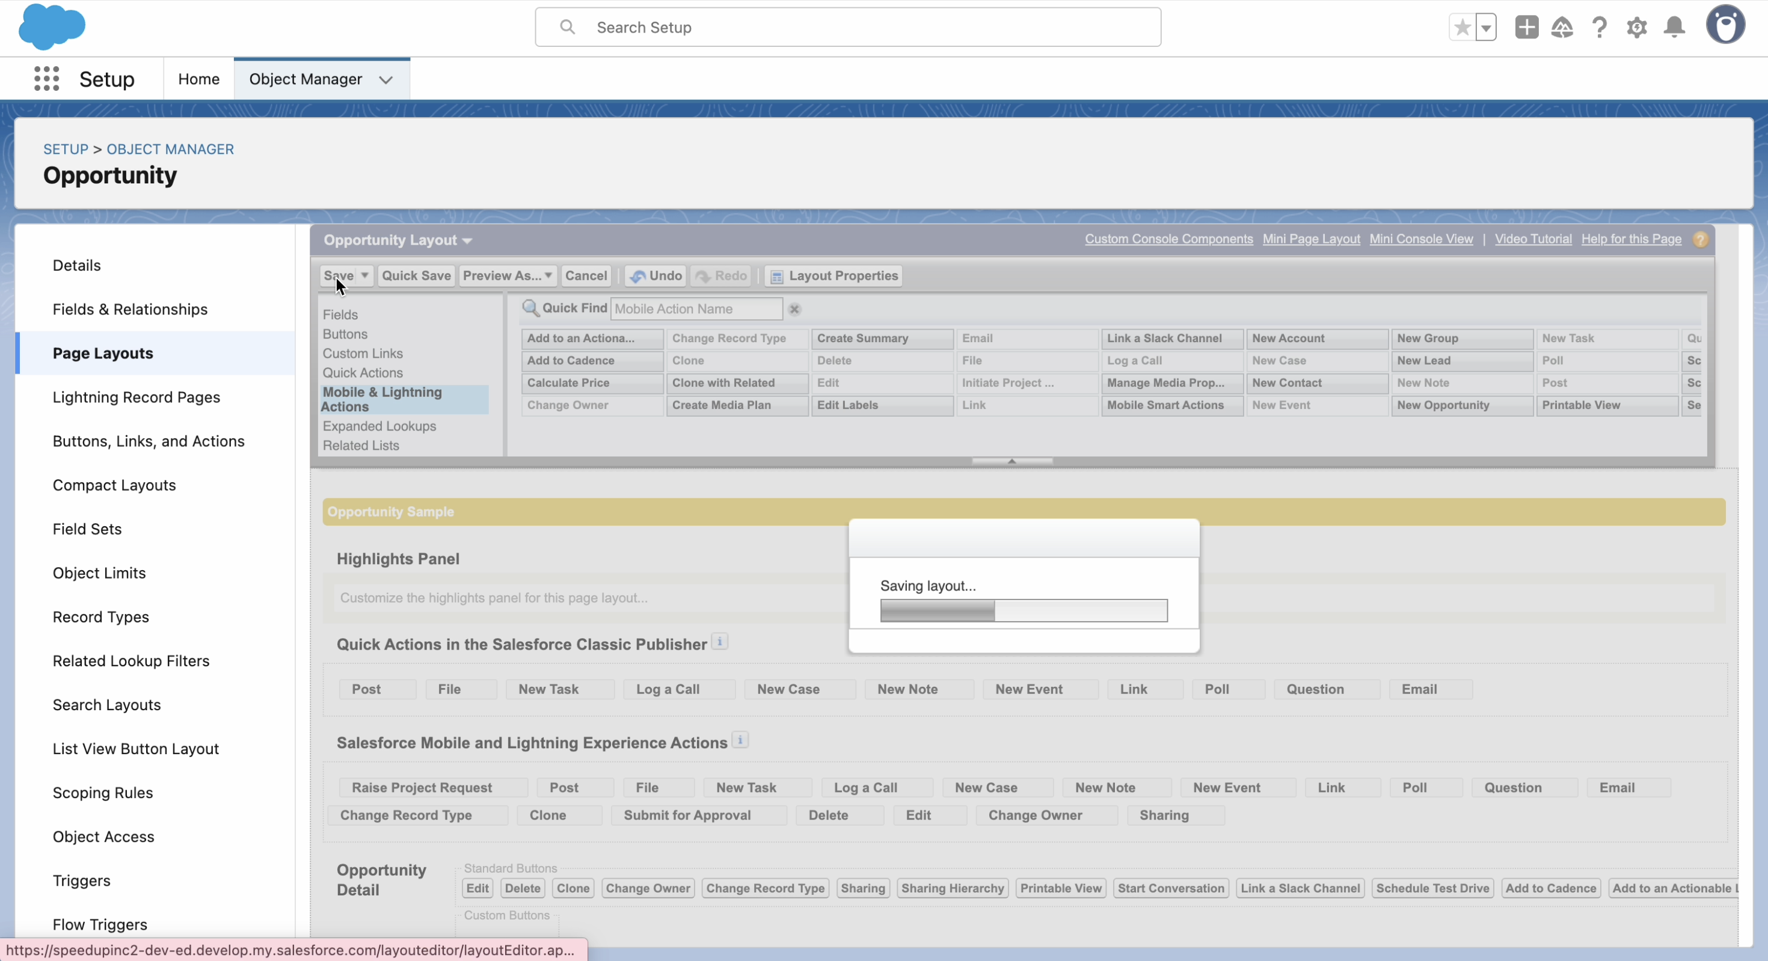The height and width of the screenshot is (961, 1768).
Task: Click the user avatar profile icon
Action: point(1725,25)
